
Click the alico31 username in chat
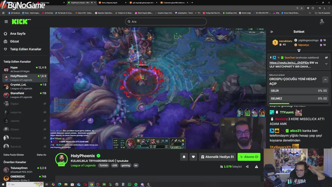[x=295, y=131]
